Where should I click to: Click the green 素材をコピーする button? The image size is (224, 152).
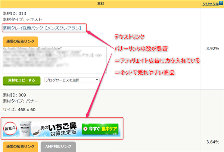[x=22, y=81]
